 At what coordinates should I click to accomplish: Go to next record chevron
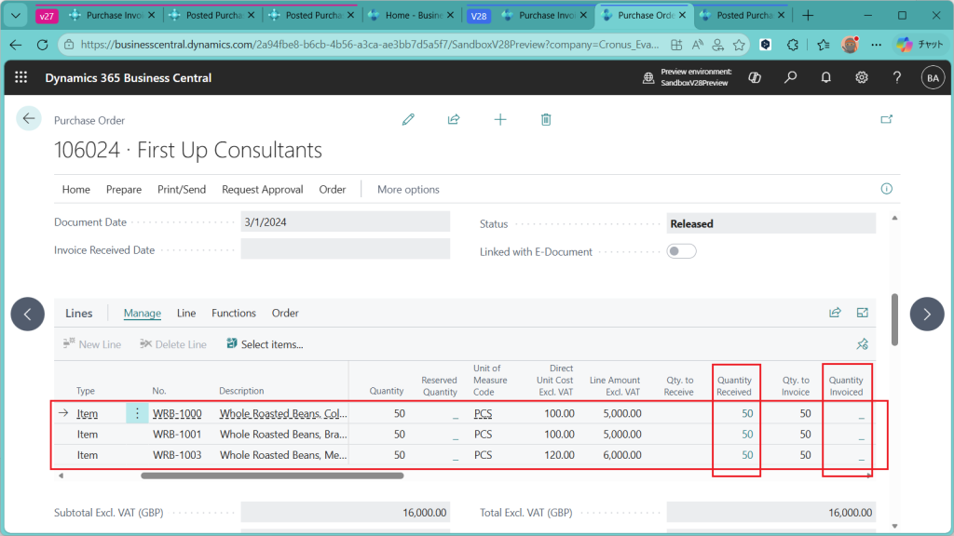pos(926,315)
